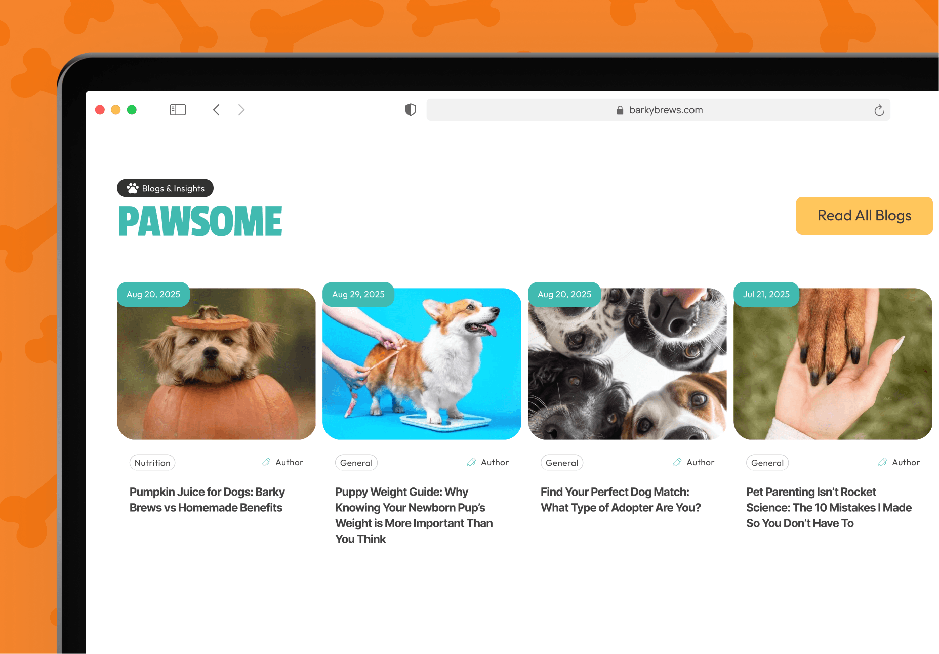The image size is (939, 654).
Task: Click the pencil icon on the Pet Parenting card
Action: [882, 462]
